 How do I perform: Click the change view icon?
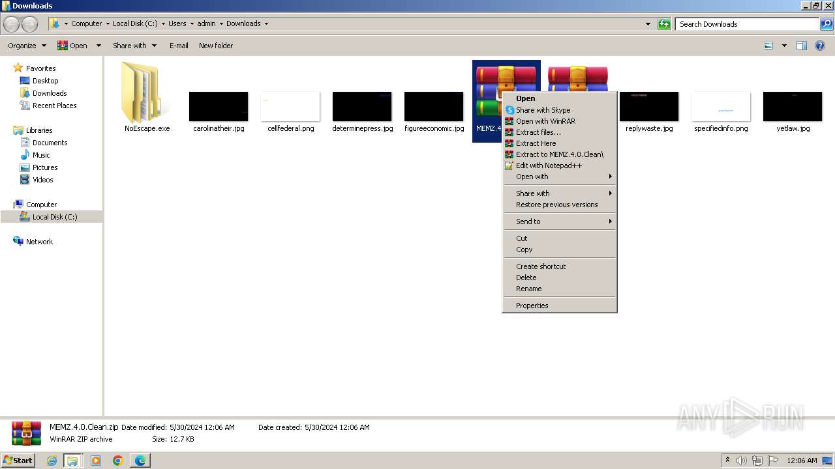768,46
